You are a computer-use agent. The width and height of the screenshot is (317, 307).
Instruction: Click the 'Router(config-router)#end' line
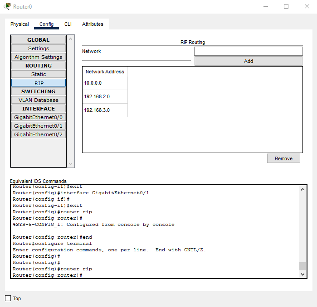pyautogui.click(x=52, y=237)
